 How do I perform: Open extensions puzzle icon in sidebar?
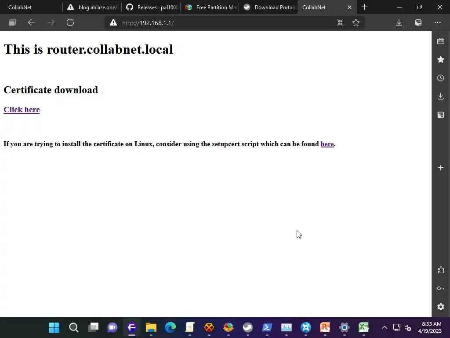pos(441,270)
